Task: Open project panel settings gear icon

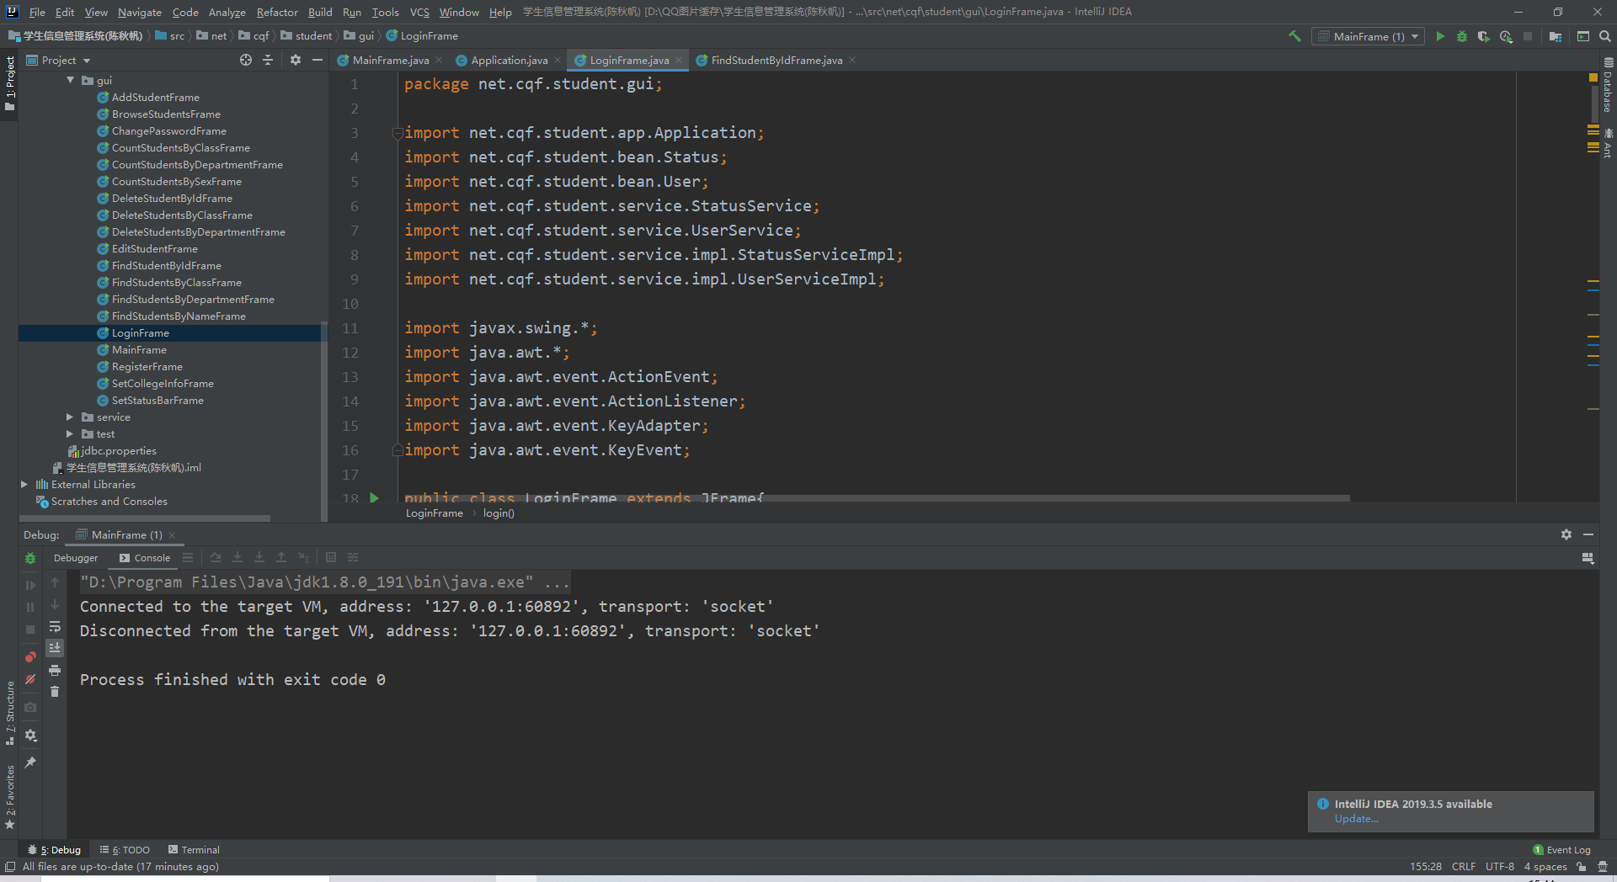Action: tap(295, 60)
